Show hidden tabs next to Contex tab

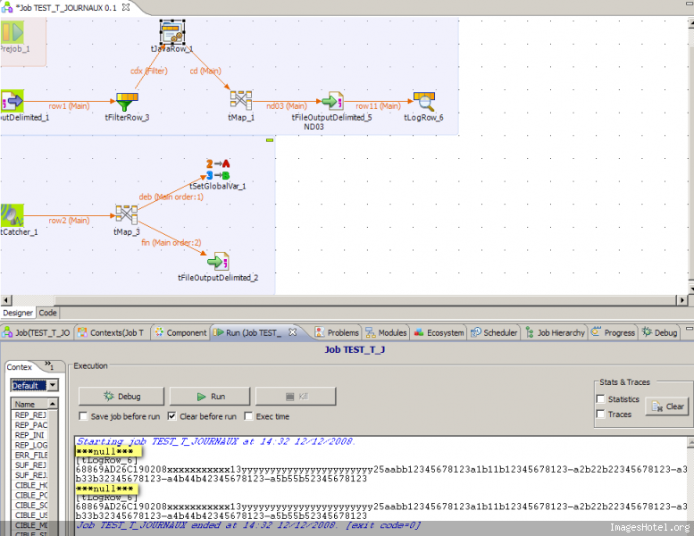(x=50, y=365)
